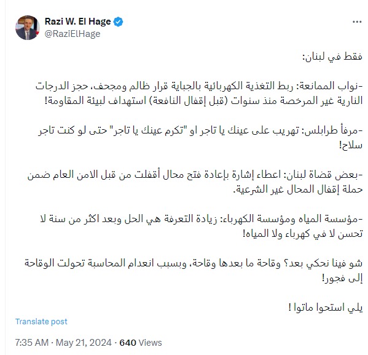
Task: Click the closing line يلي استحوا ماتوا
Action: pos(326,308)
